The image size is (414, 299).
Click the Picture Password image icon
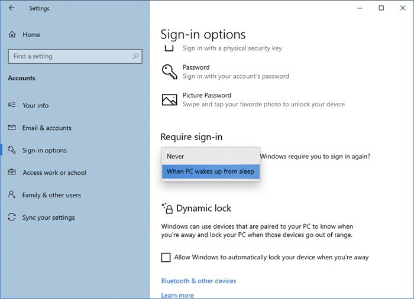click(x=169, y=99)
